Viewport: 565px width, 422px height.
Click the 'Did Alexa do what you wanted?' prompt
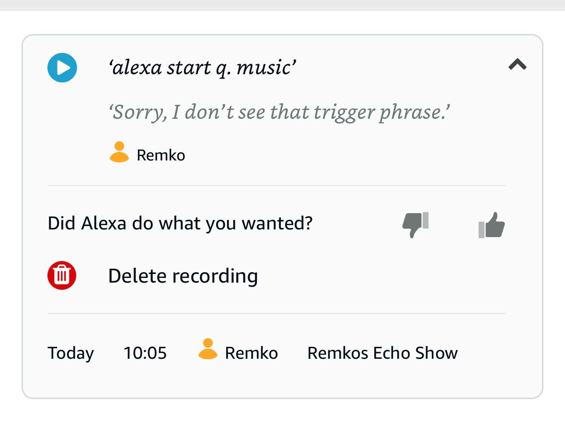click(180, 223)
